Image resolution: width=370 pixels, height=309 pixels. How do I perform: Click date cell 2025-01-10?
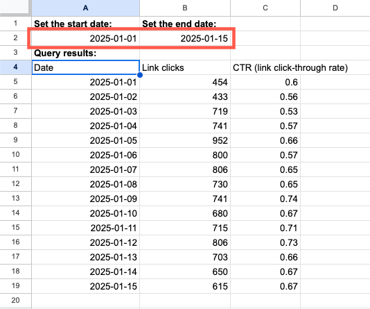click(86, 213)
